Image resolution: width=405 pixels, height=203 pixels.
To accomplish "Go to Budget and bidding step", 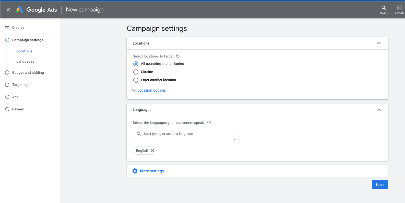I will pyautogui.click(x=28, y=72).
